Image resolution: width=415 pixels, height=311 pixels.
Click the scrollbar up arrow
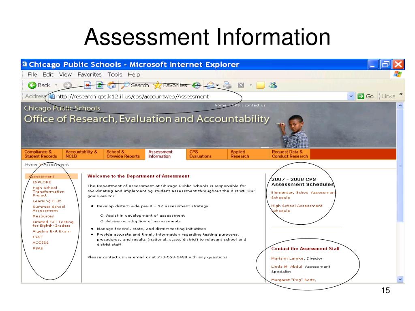click(400, 106)
